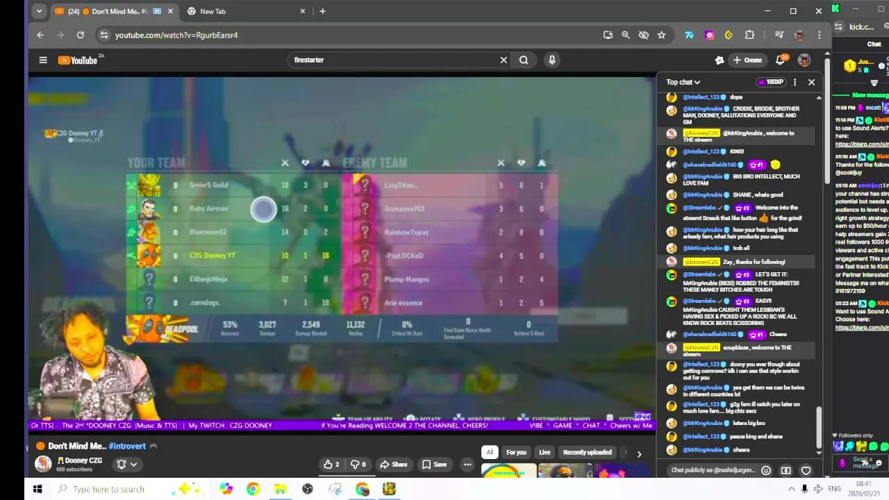Screen dimensions: 889x500
Task: Close the live chat panel
Action: tap(811, 82)
